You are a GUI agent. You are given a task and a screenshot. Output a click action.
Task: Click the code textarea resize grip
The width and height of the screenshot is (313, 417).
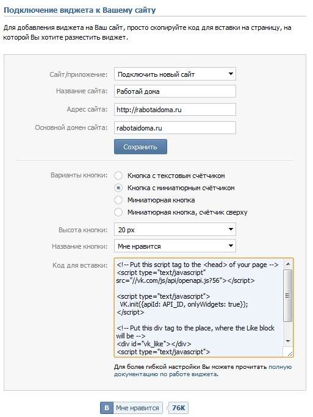tap(290, 354)
